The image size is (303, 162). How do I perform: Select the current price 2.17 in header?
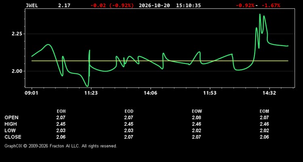[64, 5]
